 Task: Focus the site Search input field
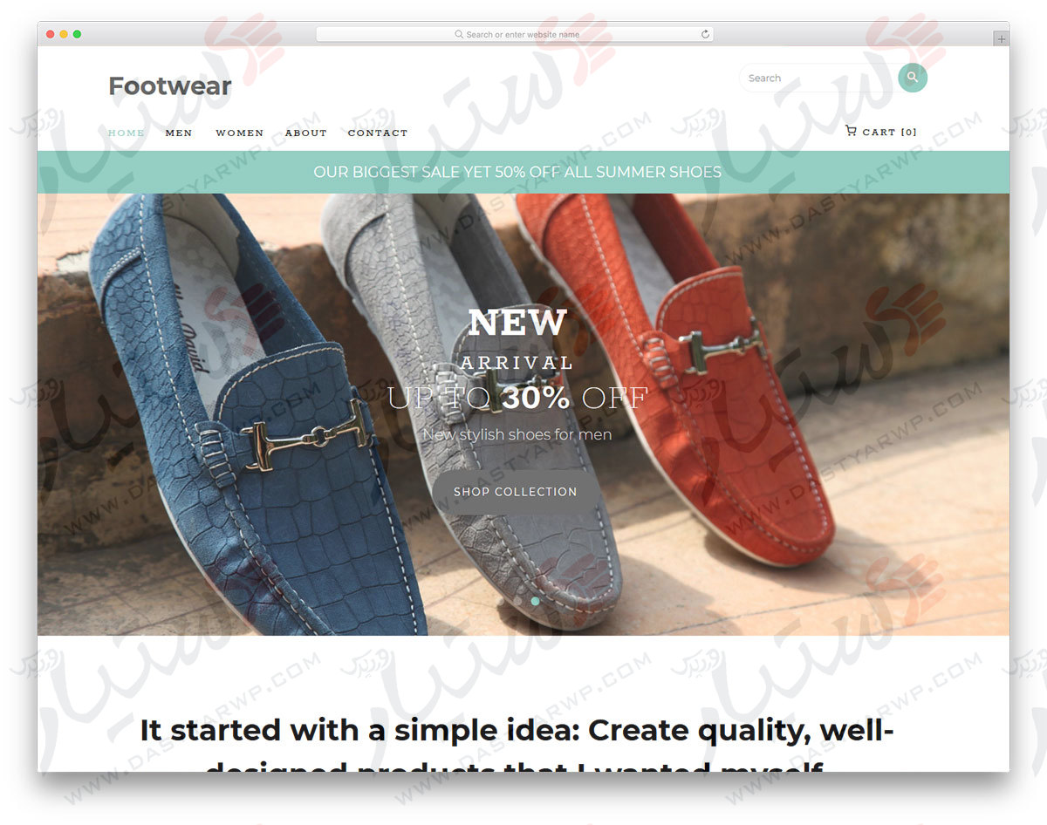coord(818,78)
